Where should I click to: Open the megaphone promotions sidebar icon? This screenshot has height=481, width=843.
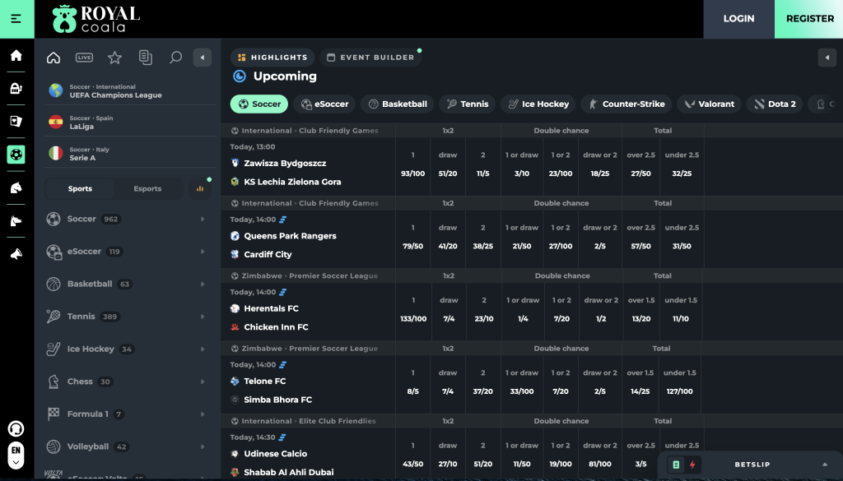(x=16, y=254)
